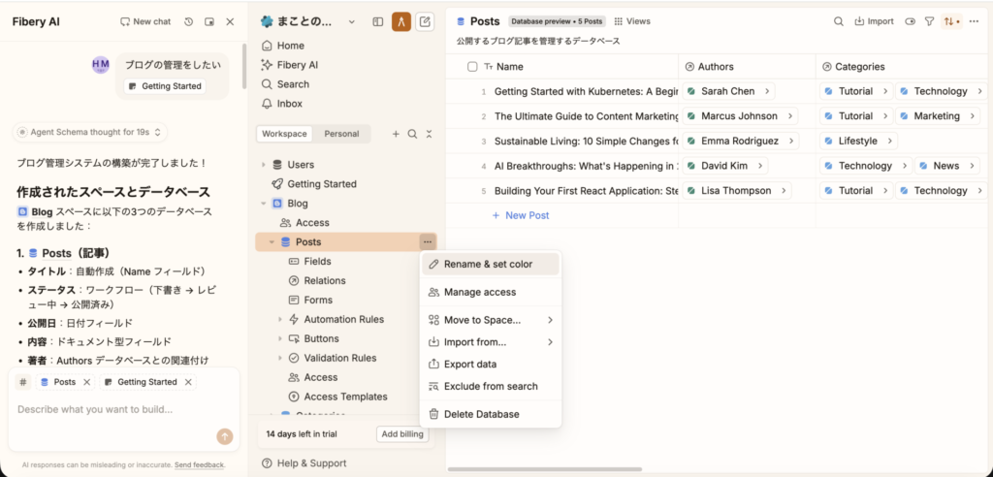Click search icon in Posts toolbar
Viewport: 993px width, 477px height.
838,21
